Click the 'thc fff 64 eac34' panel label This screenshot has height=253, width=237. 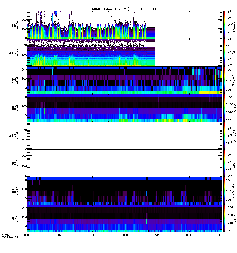tap(14, 136)
